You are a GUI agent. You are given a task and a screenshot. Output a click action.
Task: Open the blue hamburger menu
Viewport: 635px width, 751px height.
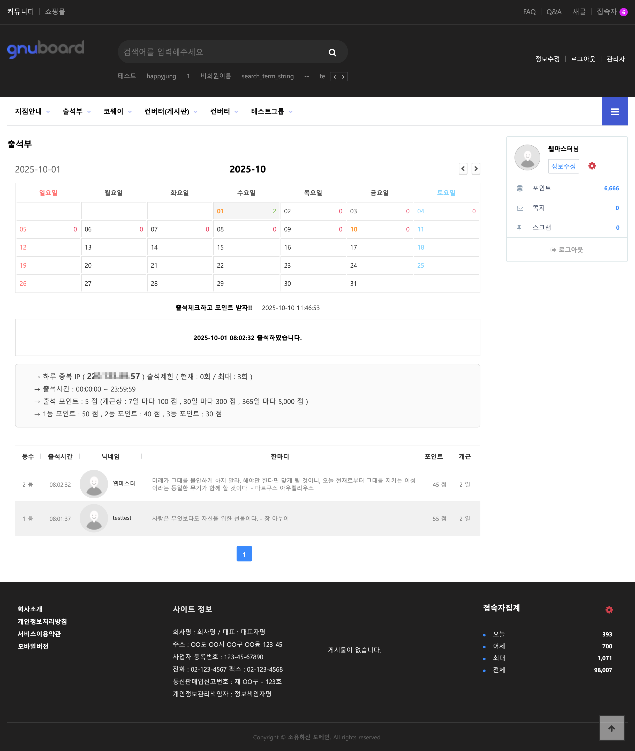click(x=615, y=111)
